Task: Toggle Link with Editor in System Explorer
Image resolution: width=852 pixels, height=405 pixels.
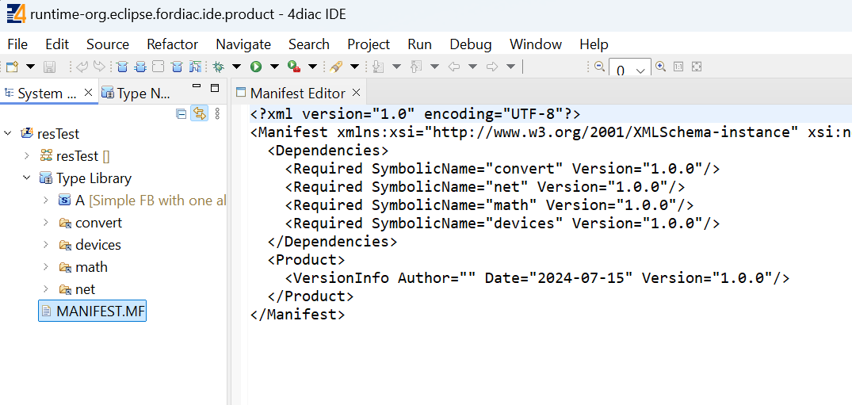Action: 200,113
